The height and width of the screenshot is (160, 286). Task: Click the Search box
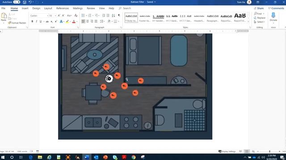pos(127,8)
